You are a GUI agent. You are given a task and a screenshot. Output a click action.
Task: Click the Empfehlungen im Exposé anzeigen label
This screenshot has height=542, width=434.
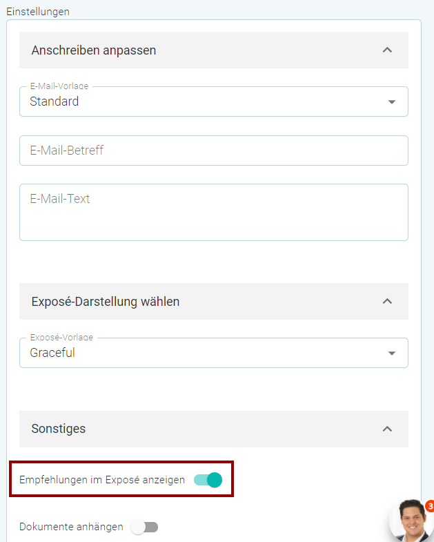(102, 480)
